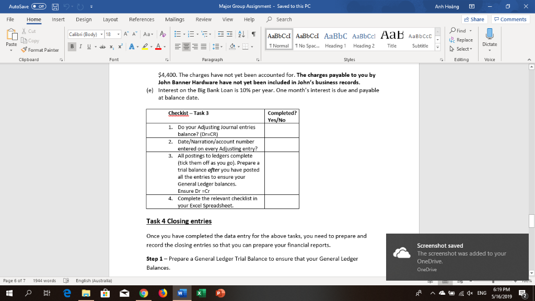535x301 pixels.
Task: Open the Font size dropdown
Action: [x=119, y=34]
